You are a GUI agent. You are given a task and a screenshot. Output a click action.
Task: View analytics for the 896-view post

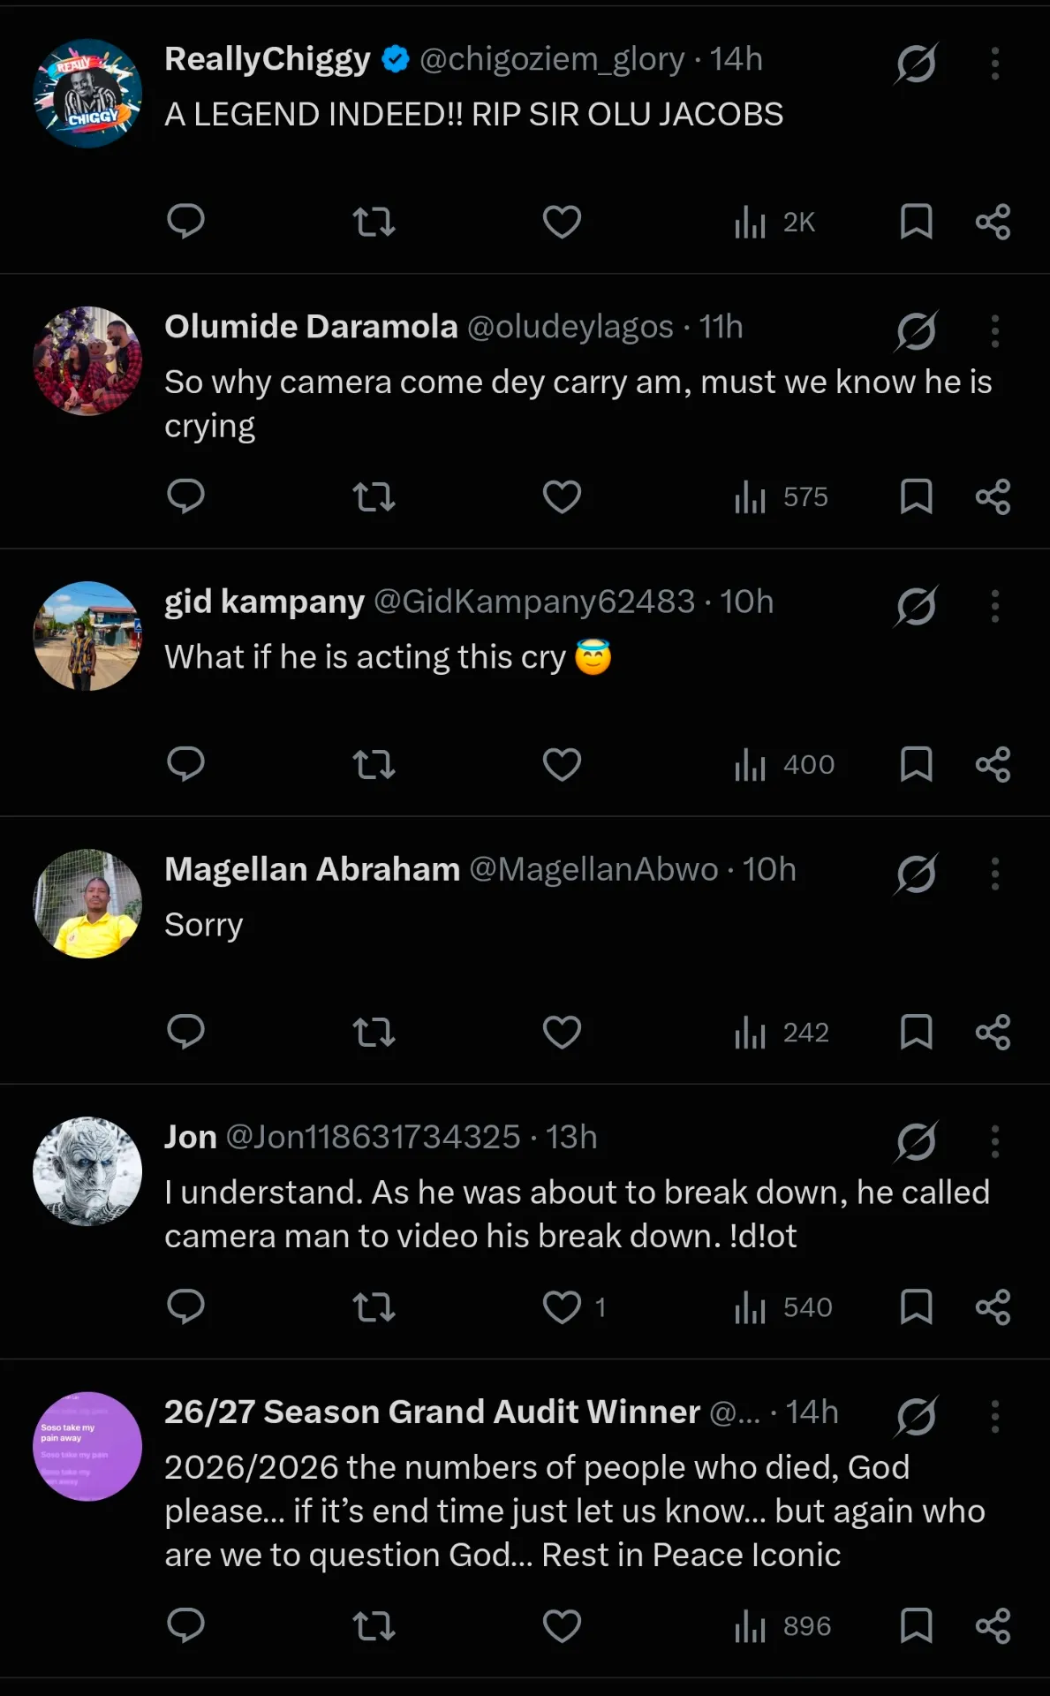(782, 1626)
